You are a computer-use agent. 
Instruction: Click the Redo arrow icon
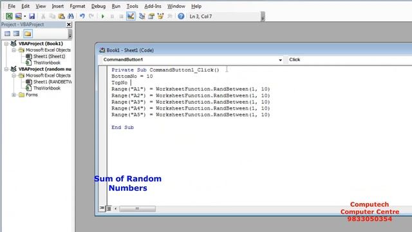tap(91, 16)
